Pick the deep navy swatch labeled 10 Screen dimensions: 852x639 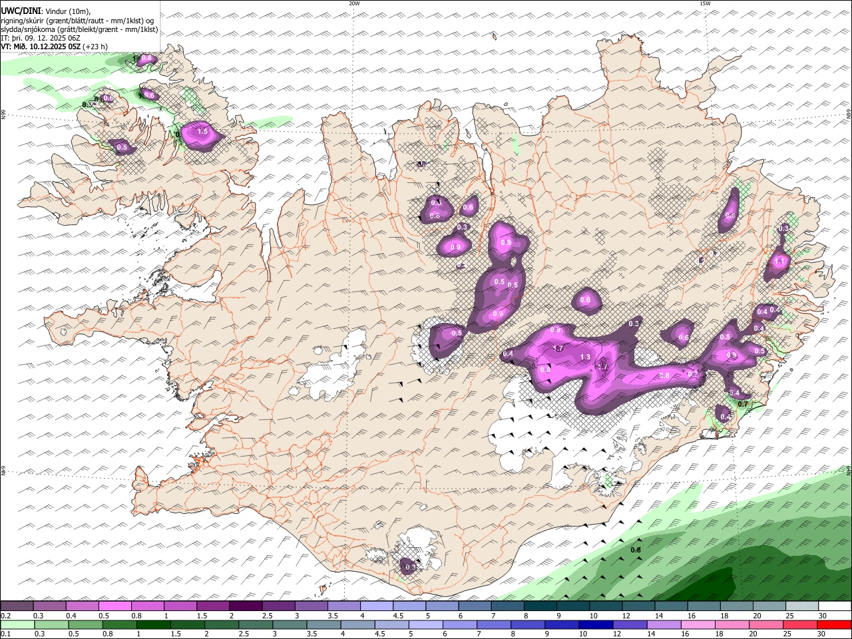click(595, 625)
